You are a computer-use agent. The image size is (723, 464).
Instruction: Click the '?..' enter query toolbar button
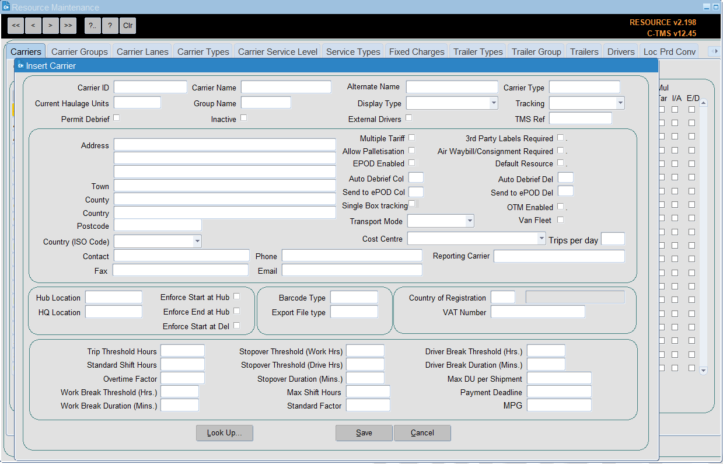pyautogui.click(x=93, y=26)
